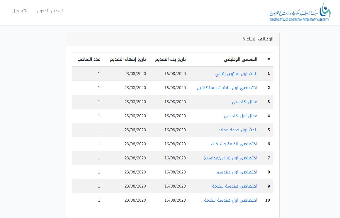
Task: Open job محلل أول هندسي
Action: click(241, 116)
